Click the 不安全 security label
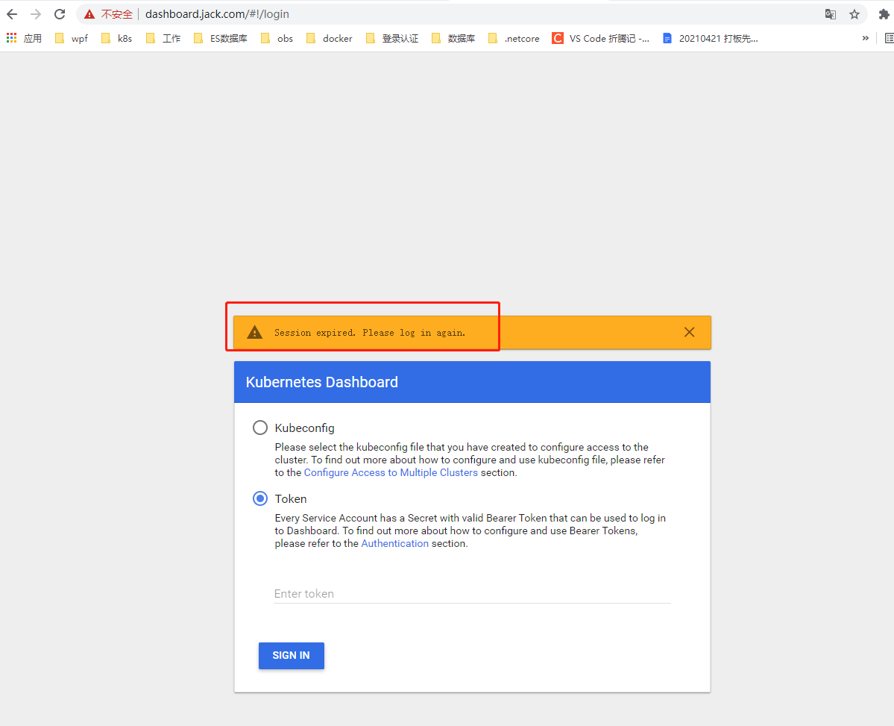894x726 pixels. 117,14
